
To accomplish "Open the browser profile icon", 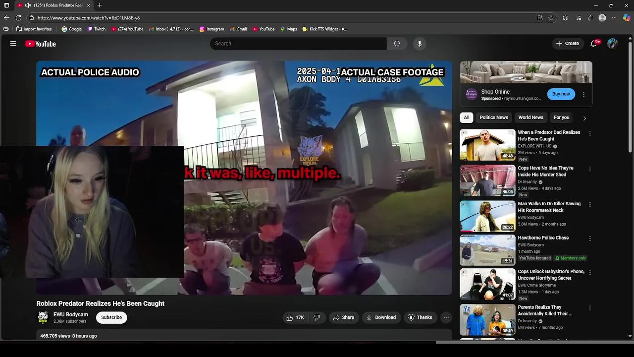I will [602, 18].
